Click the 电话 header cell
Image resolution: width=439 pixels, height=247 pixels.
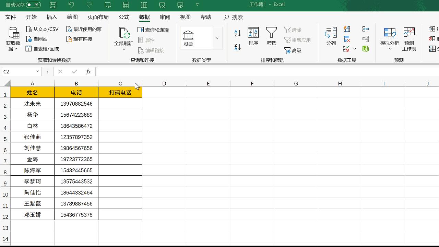click(x=76, y=93)
